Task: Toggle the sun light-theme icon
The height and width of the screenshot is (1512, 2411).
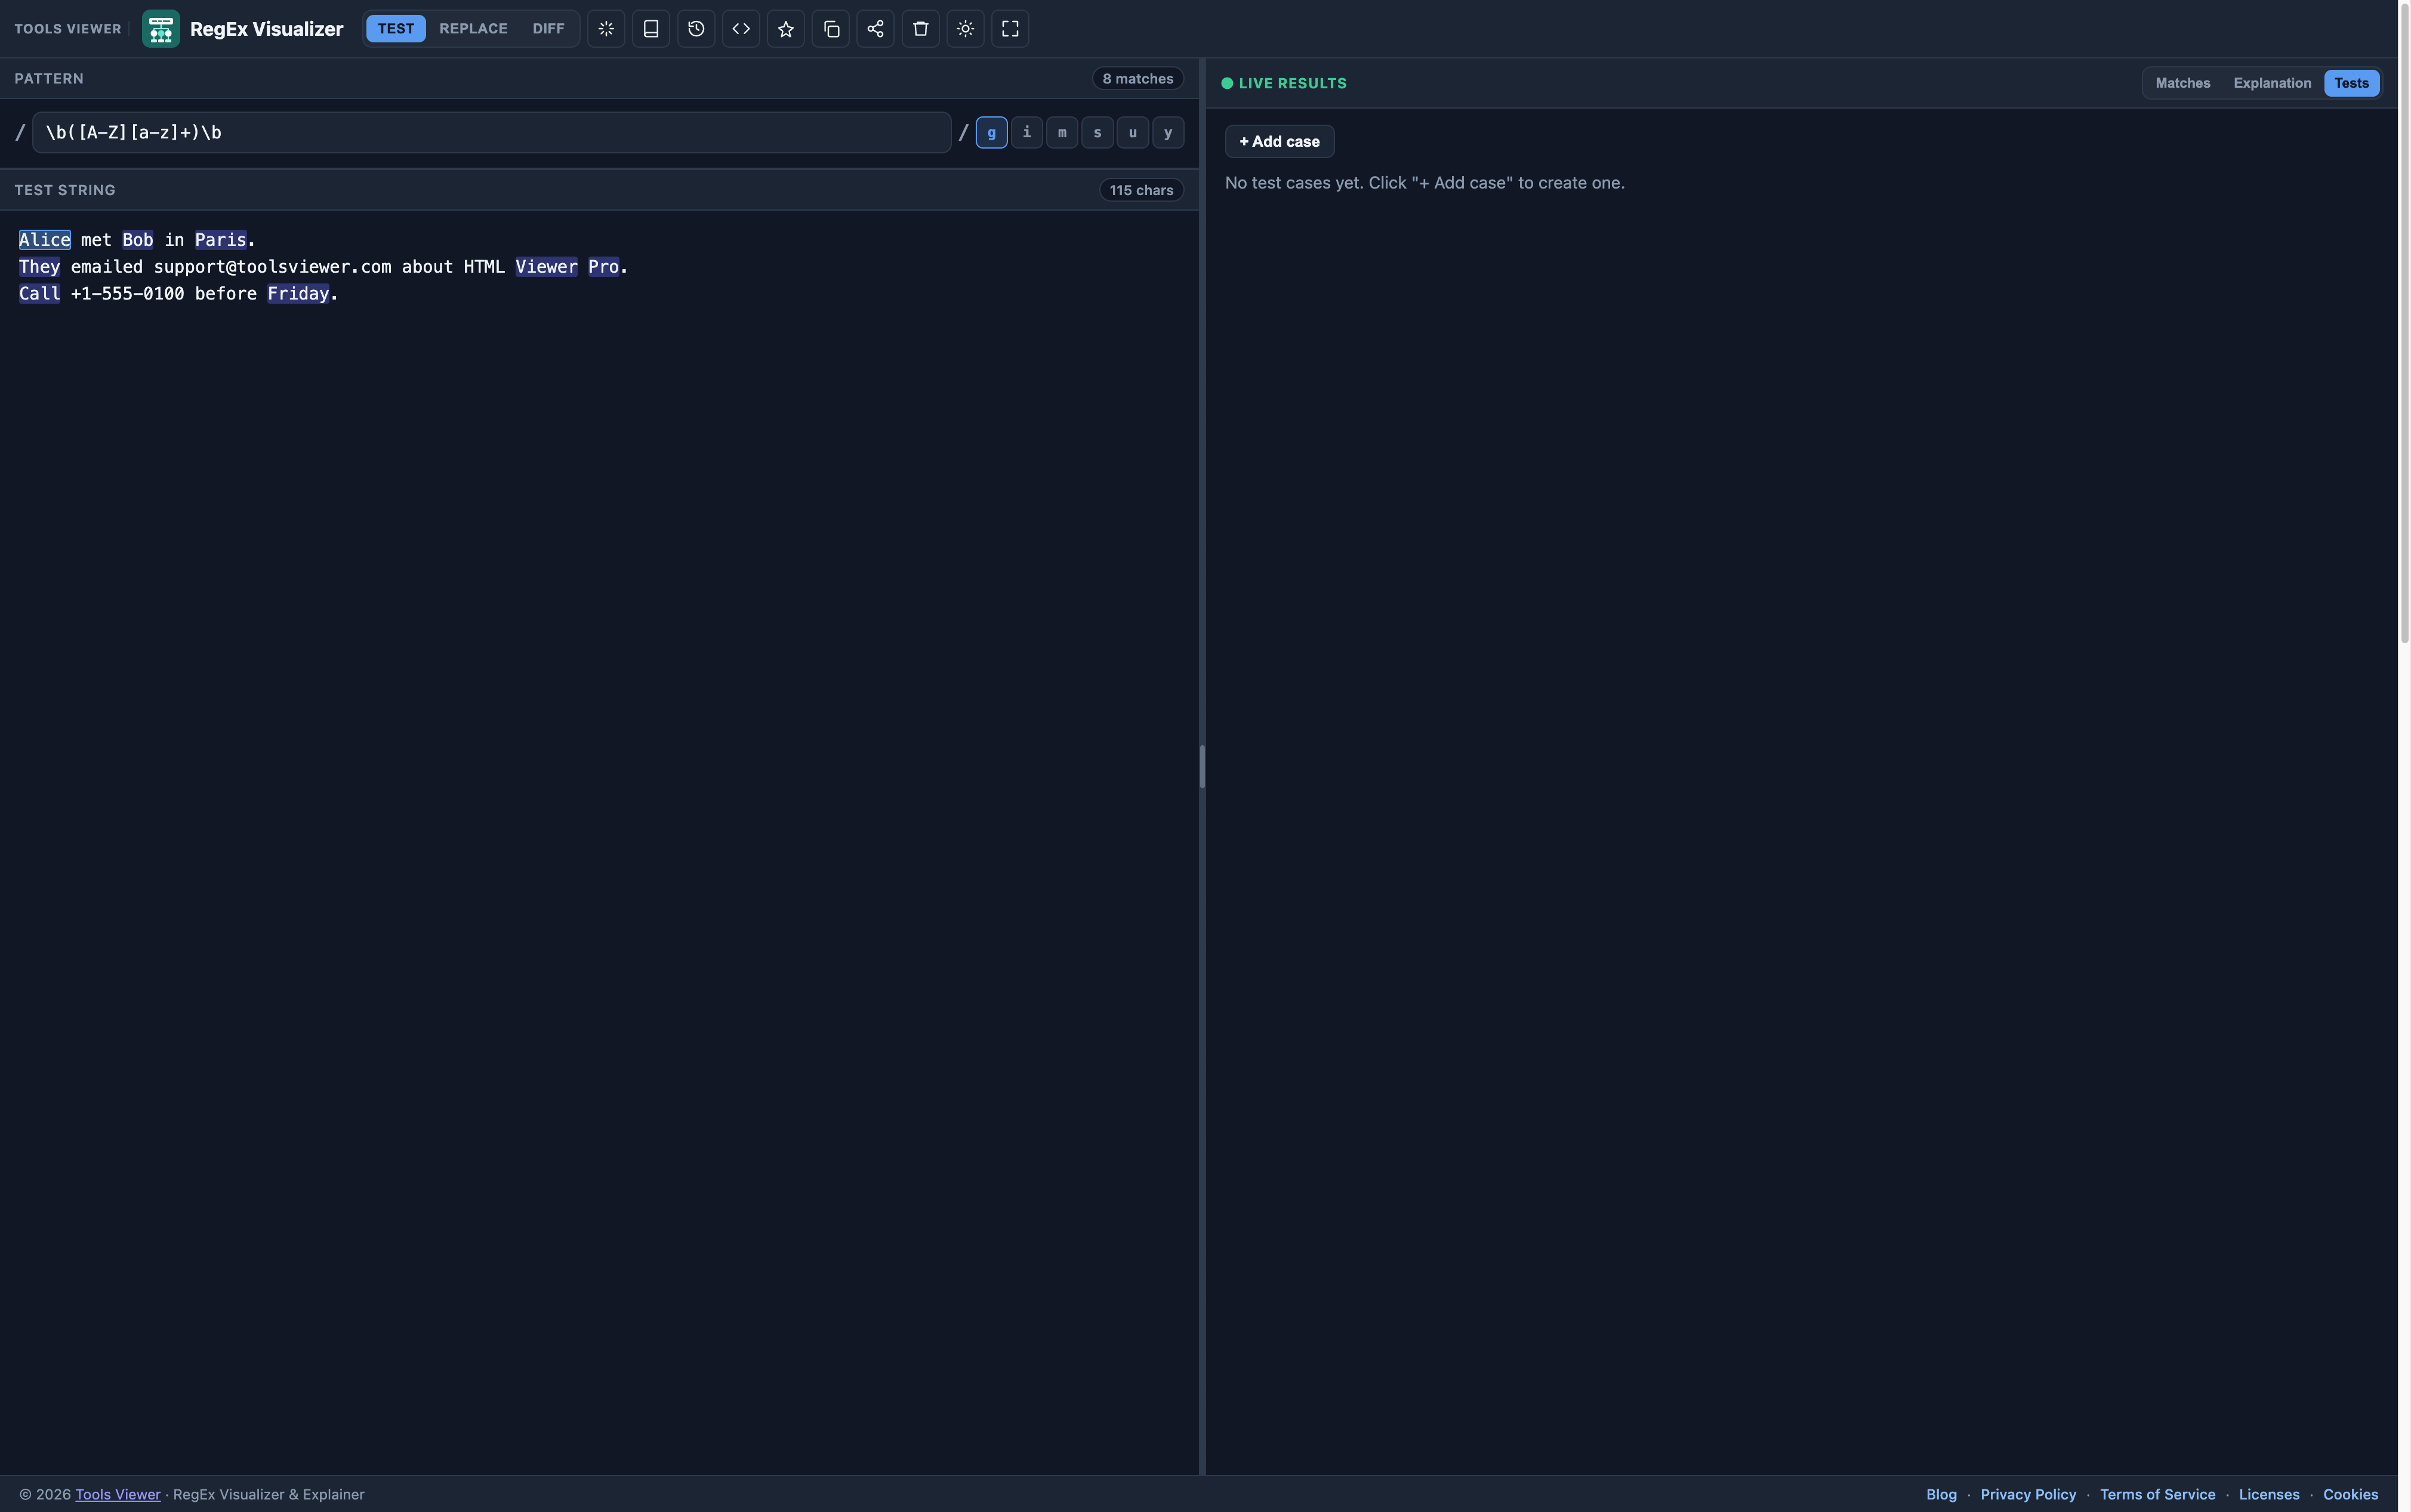Action: click(965, 29)
